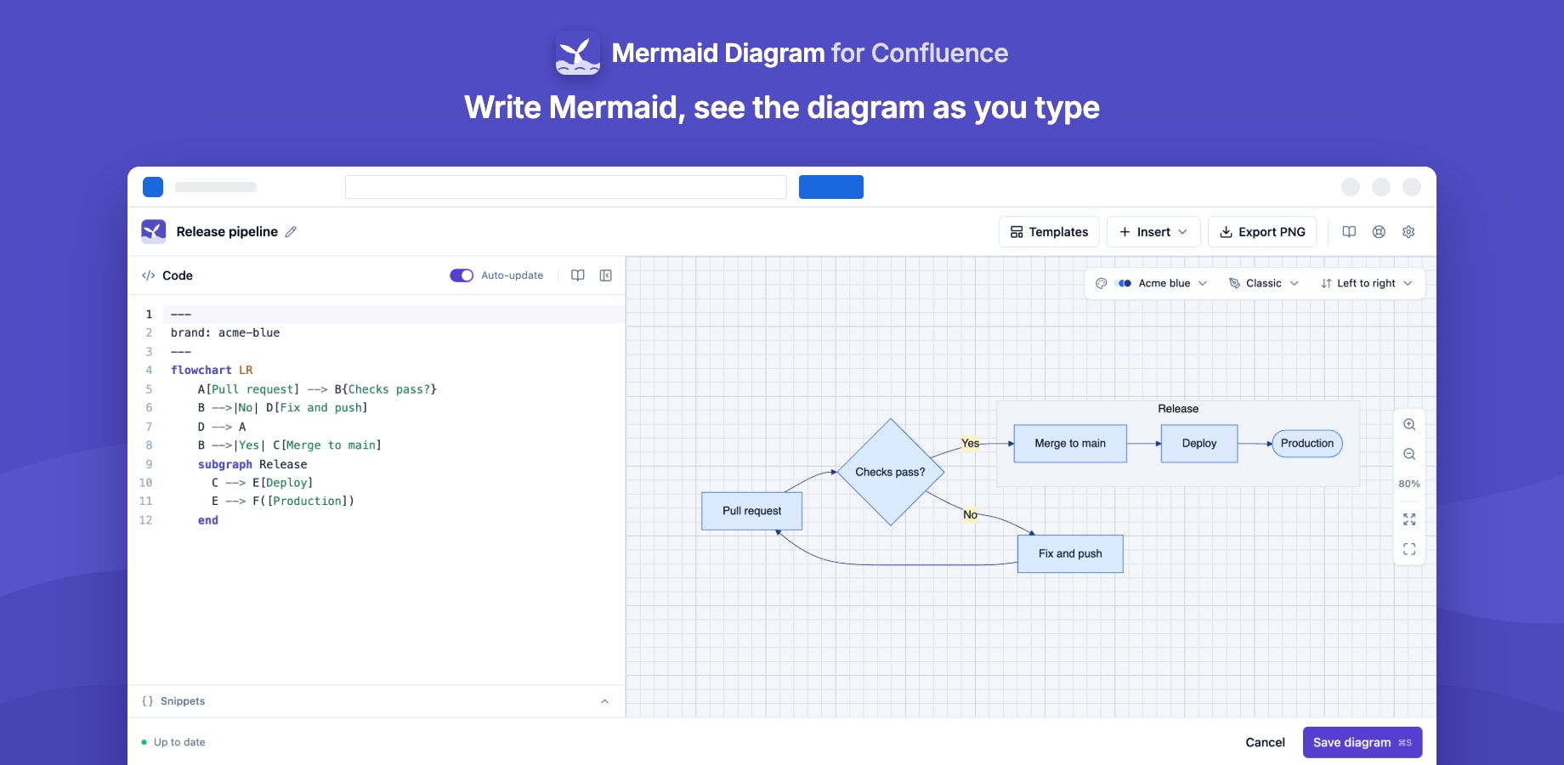Click the 80% zoom level indicator

(1409, 484)
